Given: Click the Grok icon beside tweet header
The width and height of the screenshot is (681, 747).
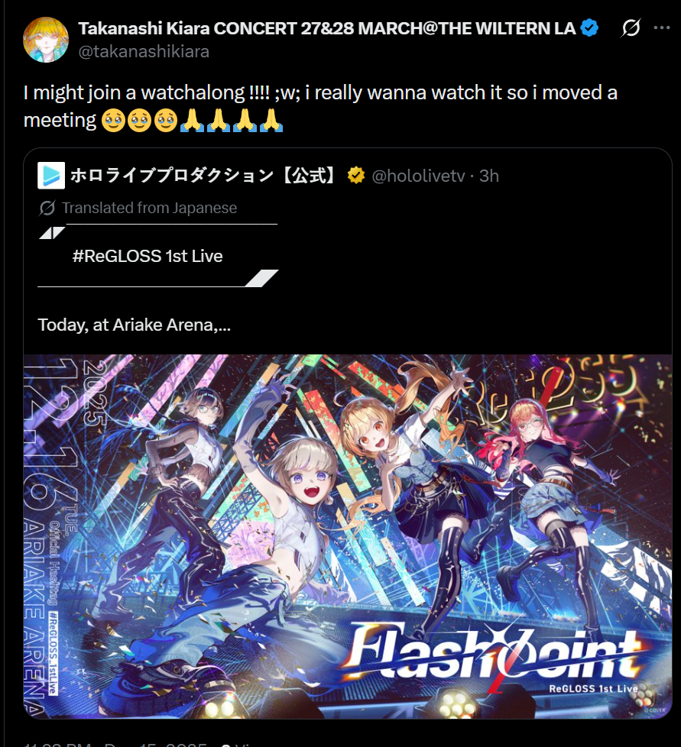Looking at the screenshot, I should pos(631,27).
